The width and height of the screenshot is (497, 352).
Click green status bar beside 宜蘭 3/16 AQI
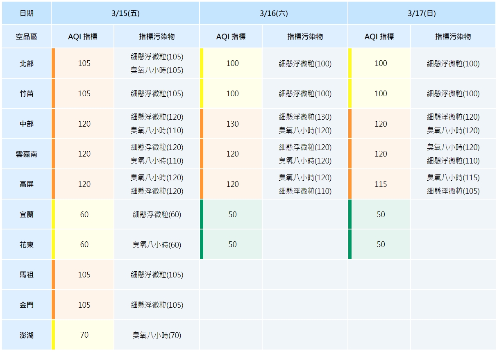[202, 214]
